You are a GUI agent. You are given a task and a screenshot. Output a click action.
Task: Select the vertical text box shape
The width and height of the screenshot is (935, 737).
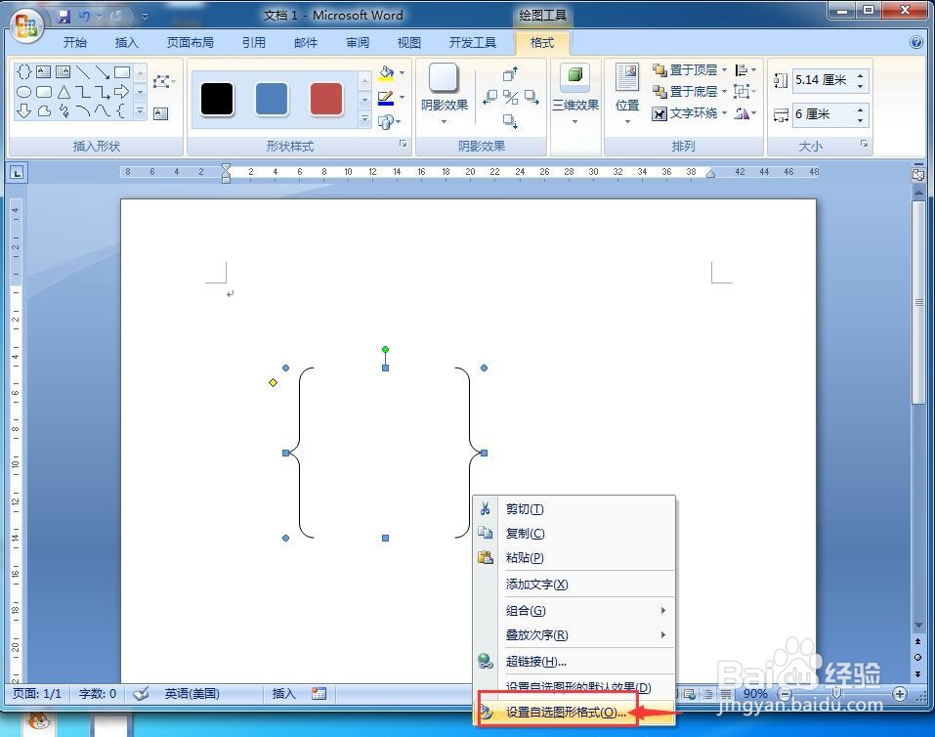[63, 72]
